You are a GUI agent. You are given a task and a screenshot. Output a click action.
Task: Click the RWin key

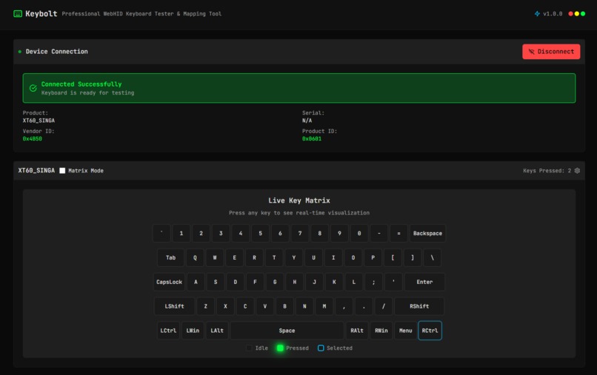coord(381,331)
